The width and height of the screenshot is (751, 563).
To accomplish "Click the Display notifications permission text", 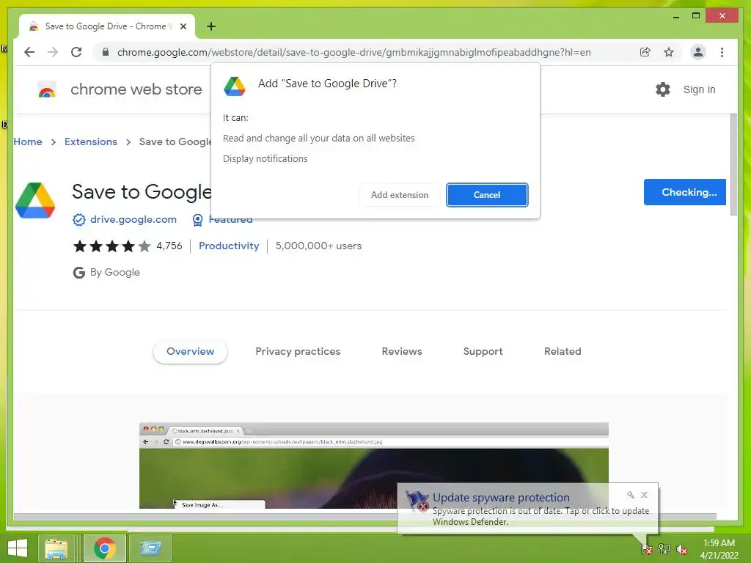I will [x=265, y=159].
